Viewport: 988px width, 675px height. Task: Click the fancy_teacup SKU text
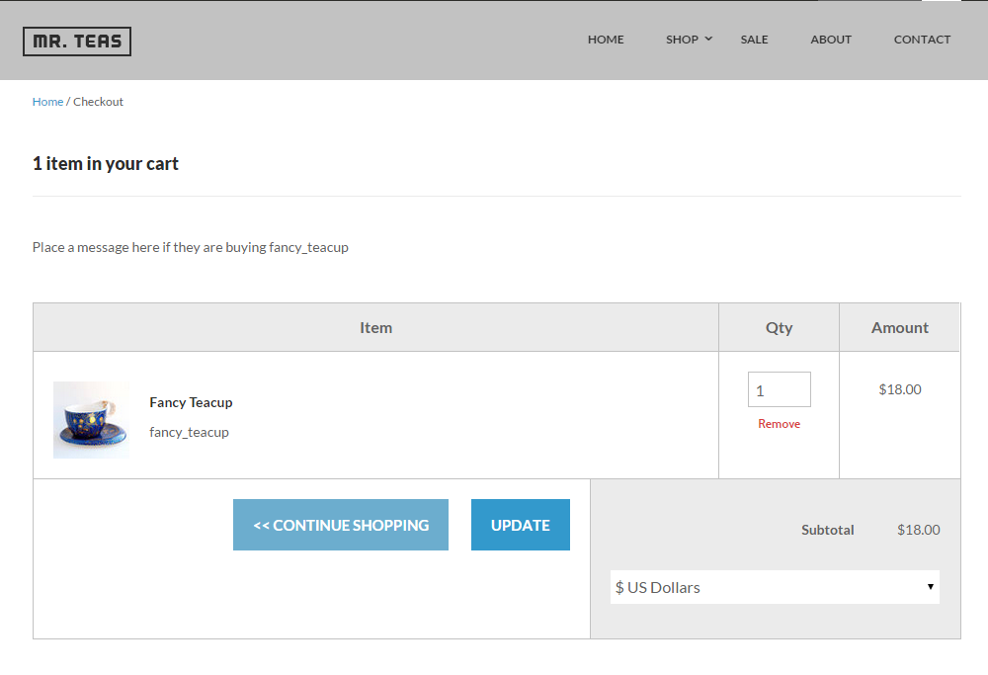pyautogui.click(x=189, y=432)
